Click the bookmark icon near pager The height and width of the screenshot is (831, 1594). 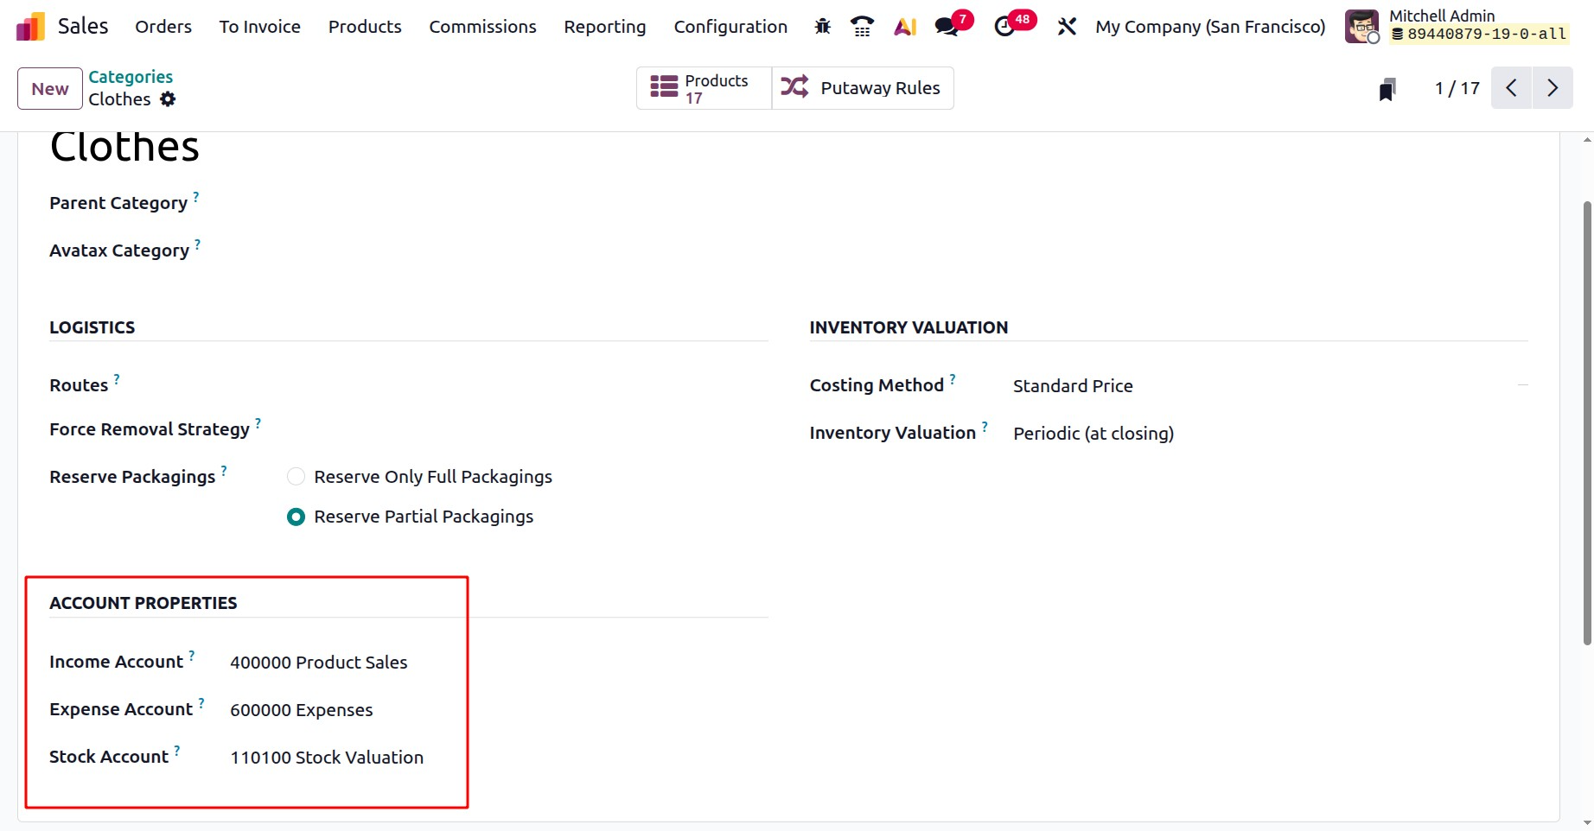(x=1387, y=89)
